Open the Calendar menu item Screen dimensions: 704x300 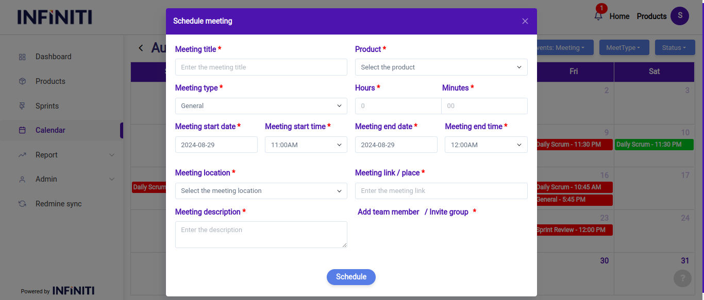pyautogui.click(x=50, y=130)
